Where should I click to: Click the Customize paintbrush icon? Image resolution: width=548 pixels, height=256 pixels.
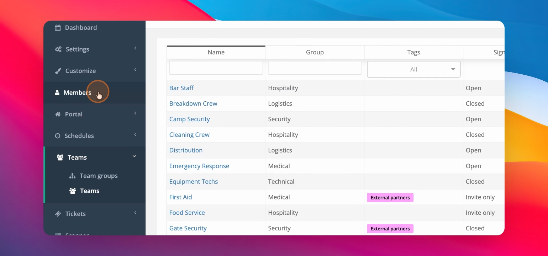click(x=58, y=71)
